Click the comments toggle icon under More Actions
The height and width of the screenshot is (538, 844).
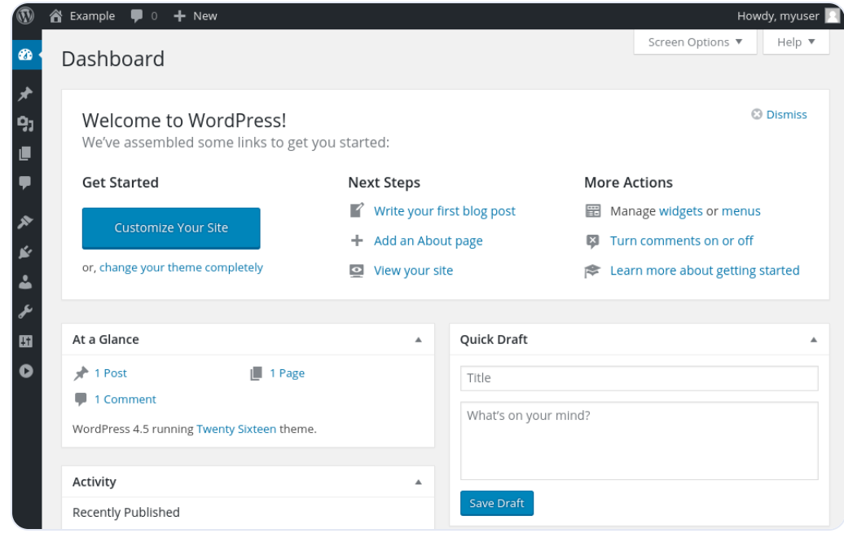point(592,241)
